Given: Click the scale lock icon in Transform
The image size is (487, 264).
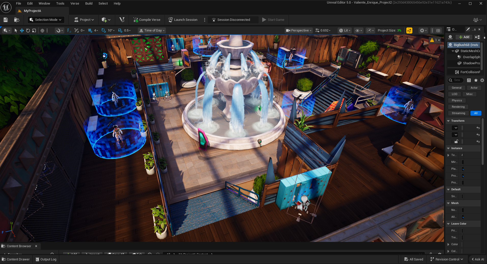Looking at the screenshot, I should (x=456, y=142).
